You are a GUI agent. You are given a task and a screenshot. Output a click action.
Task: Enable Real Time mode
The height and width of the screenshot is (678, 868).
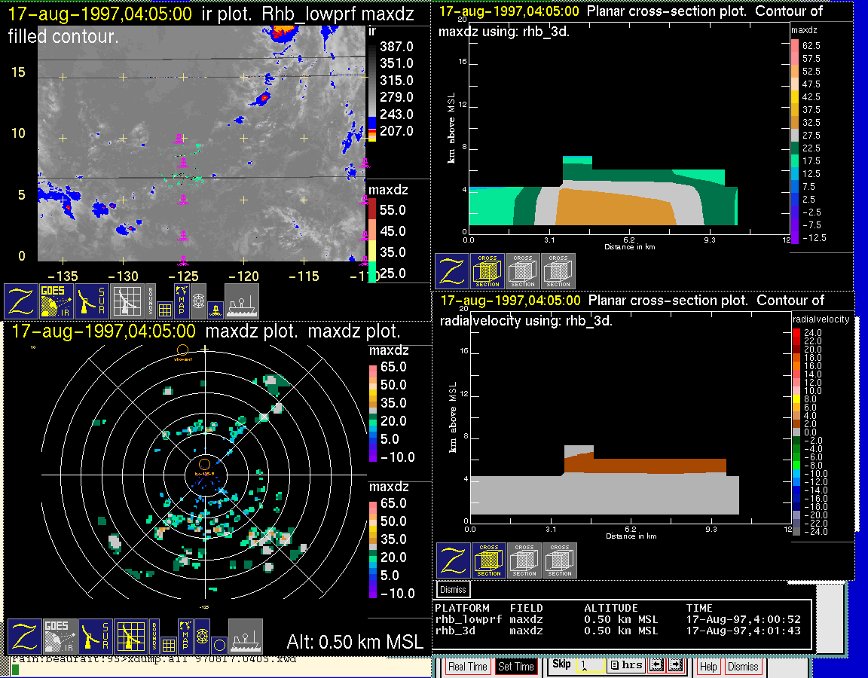pyautogui.click(x=467, y=667)
